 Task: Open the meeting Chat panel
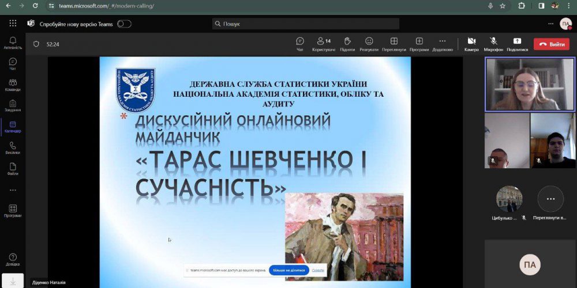300,43
